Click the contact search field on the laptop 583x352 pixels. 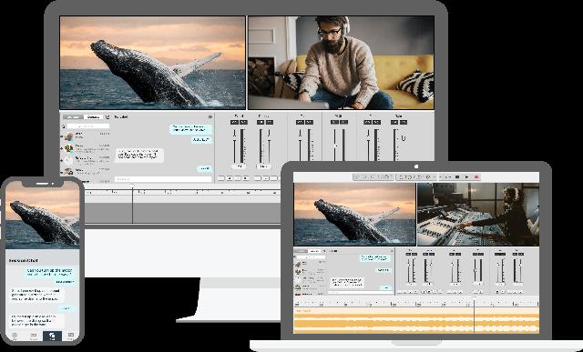[311, 257]
